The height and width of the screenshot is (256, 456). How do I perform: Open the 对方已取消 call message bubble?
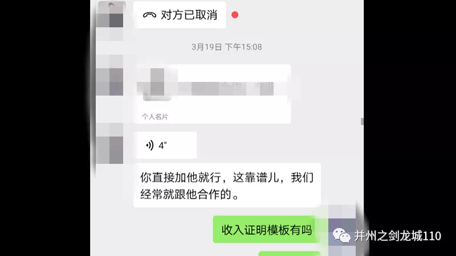tap(180, 15)
